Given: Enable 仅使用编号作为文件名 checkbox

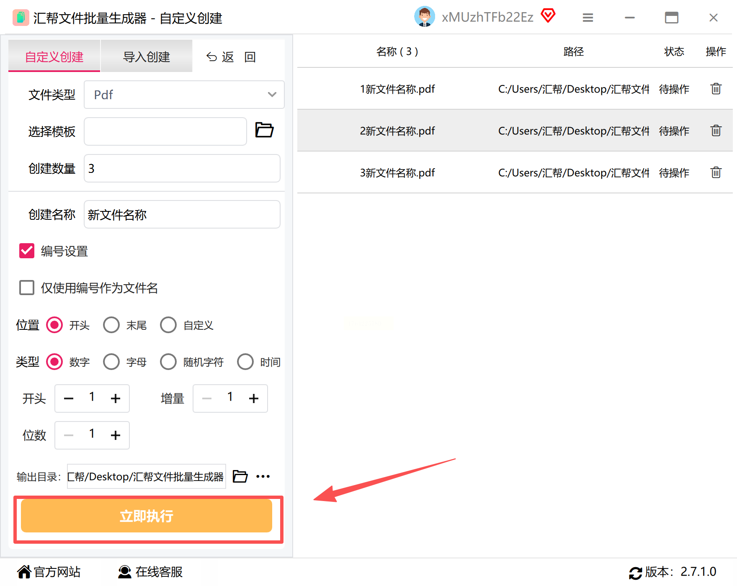Looking at the screenshot, I should tap(27, 288).
